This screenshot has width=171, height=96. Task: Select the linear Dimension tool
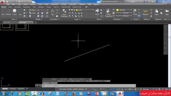(x=57, y=10)
